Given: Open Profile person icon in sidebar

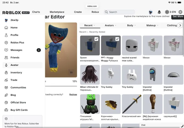Looking at the screenshot, I should coord(6,35).
